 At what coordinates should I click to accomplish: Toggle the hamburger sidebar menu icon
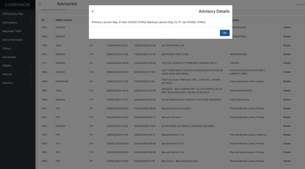point(40,5)
